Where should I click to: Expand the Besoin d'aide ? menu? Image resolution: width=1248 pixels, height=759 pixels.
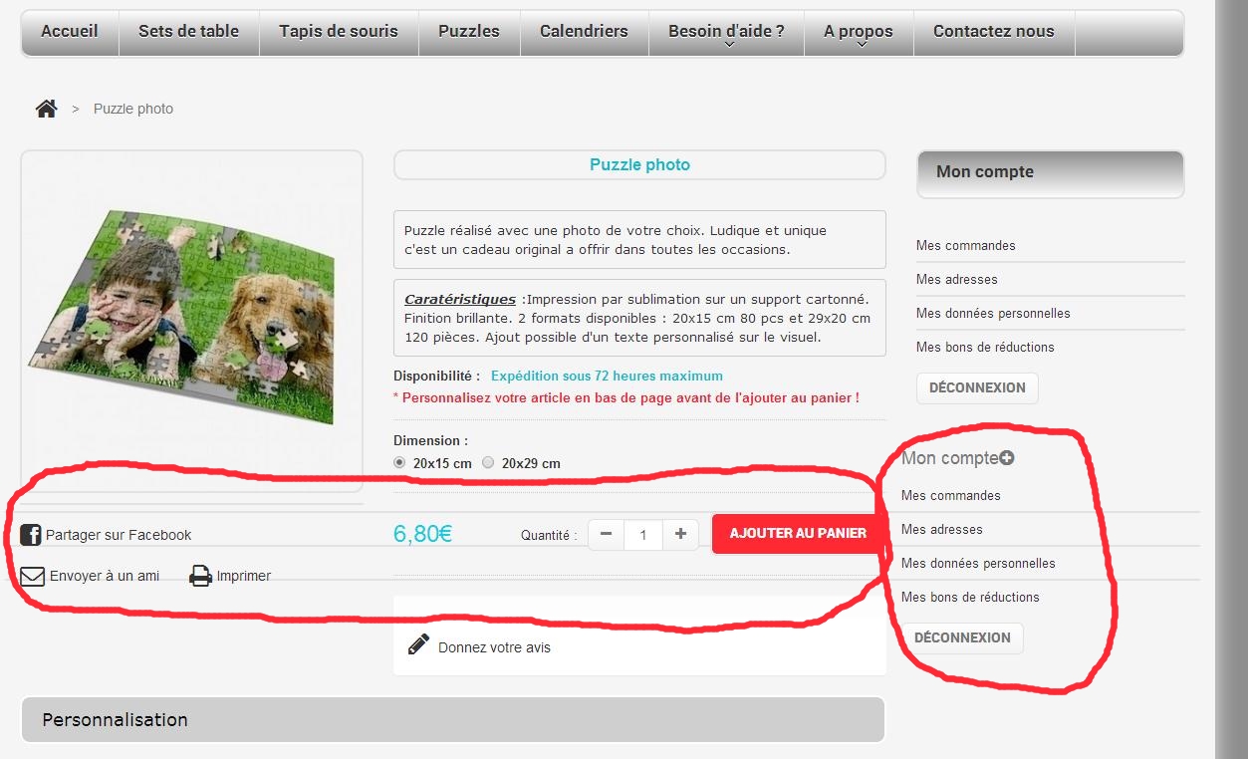click(x=726, y=32)
